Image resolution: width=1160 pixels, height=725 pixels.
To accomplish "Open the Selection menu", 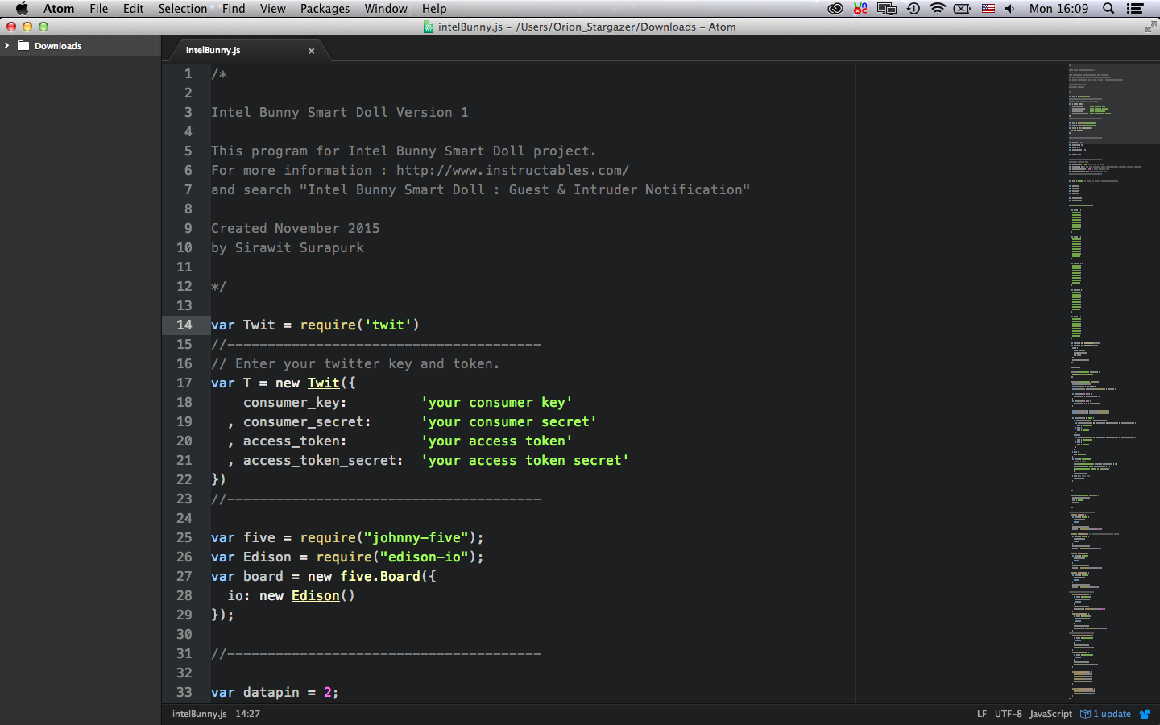I will [x=183, y=9].
